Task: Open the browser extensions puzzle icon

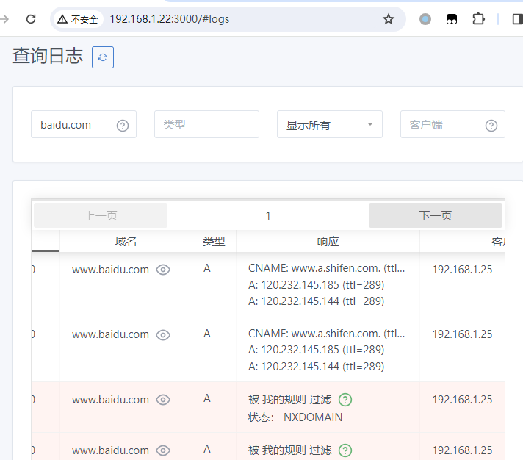Action: (478, 19)
